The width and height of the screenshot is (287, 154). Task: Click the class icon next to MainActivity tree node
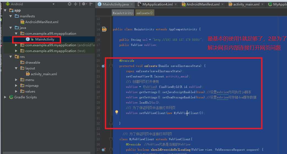(28, 39)
